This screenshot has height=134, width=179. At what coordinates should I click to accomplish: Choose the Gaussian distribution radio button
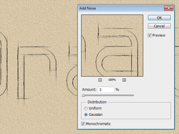pos(86,114)
